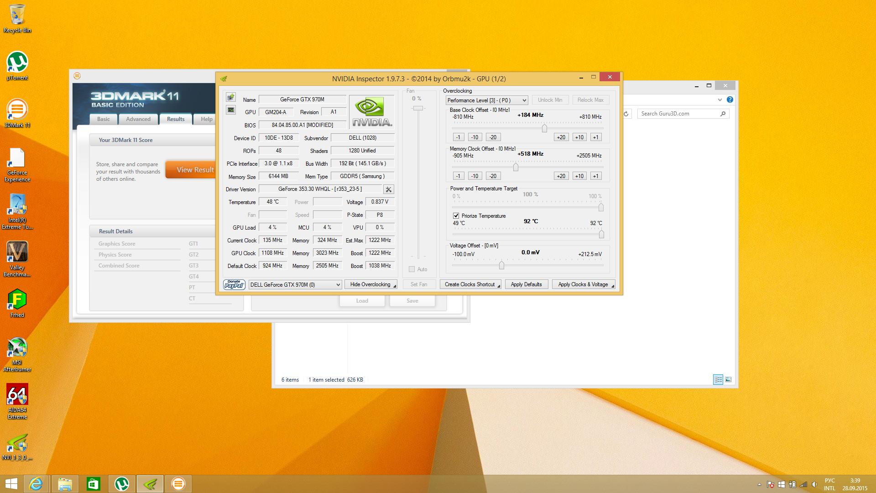Click the NVIDIA logo image
Screen dimensions: 876x493
372,112
